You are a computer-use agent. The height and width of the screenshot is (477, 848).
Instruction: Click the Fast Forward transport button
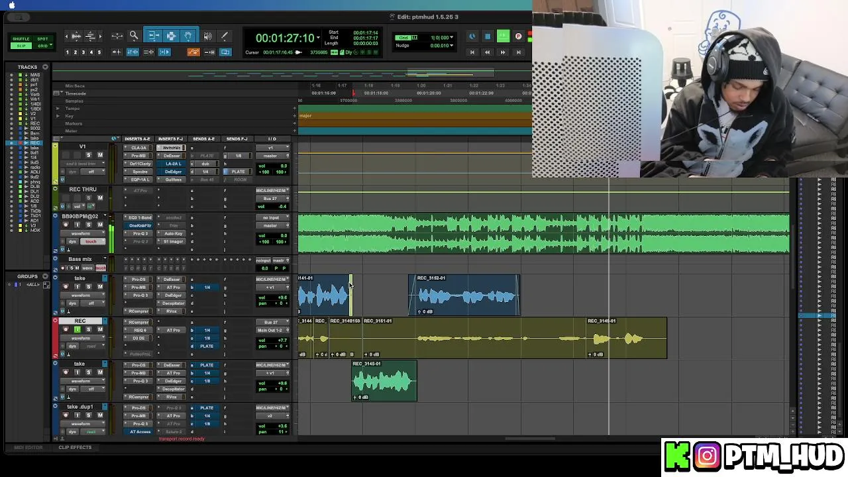click(503, 52)
